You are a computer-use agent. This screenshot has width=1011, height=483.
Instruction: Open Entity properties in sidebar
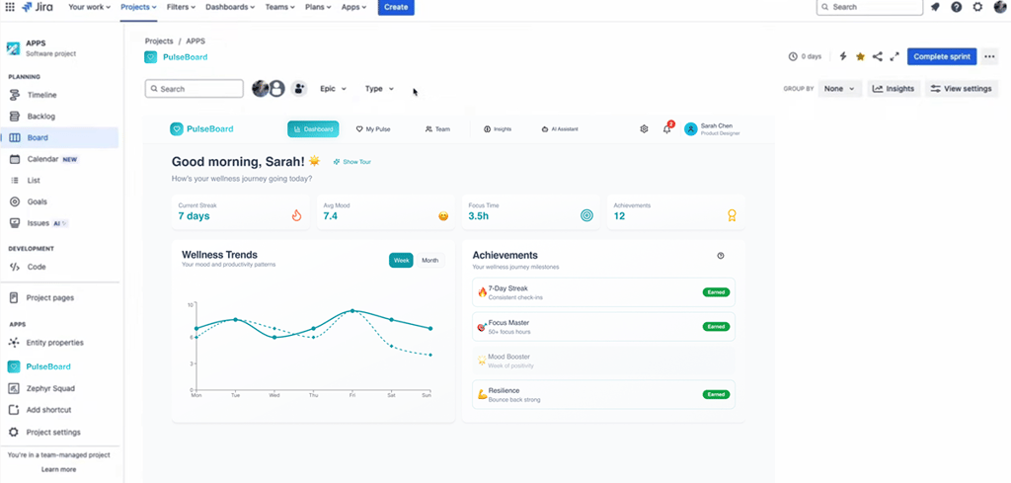[x=59, y=343]
